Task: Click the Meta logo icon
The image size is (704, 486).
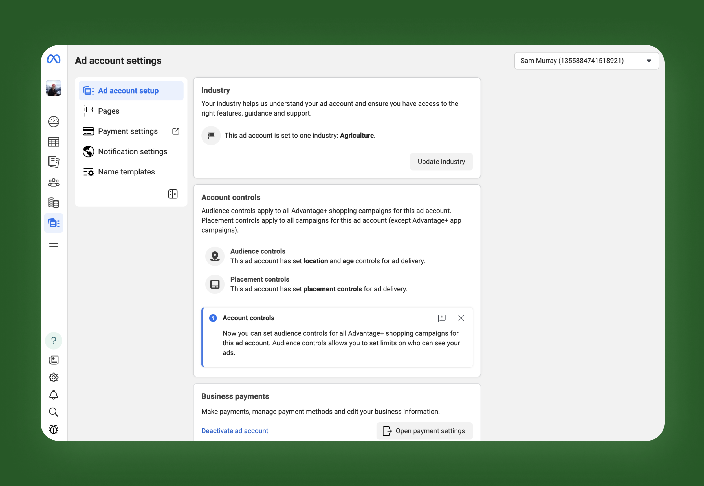Action: click(54, 59)
